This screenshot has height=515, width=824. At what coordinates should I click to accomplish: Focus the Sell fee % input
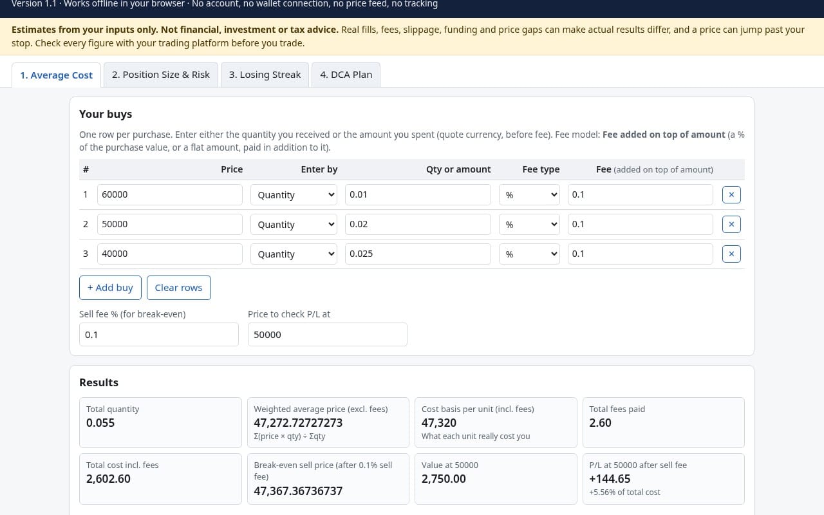point(159,334)
